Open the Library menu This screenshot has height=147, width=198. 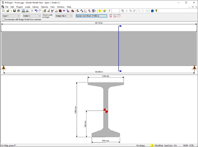[36, 7]
